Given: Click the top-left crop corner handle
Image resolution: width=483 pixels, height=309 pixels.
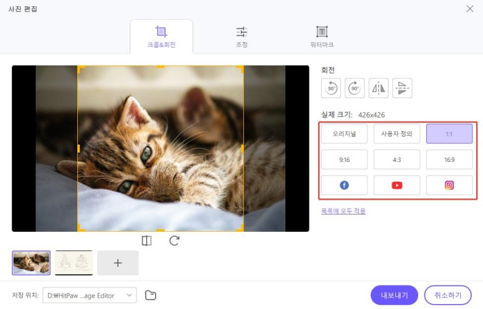Looking at the screenshot, I should (x=80, y=69).
